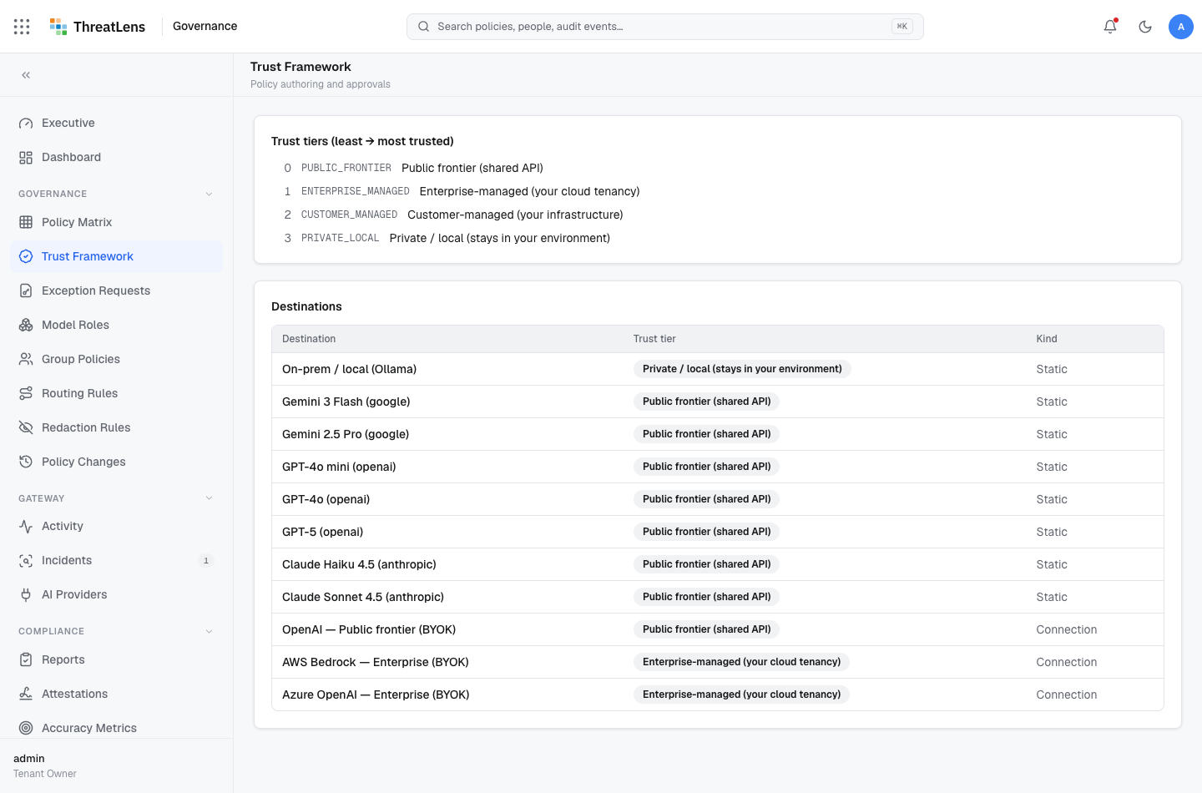
Task: Click the Activity pulse icon
Action: pyautogui.click(x=26, y=527)
